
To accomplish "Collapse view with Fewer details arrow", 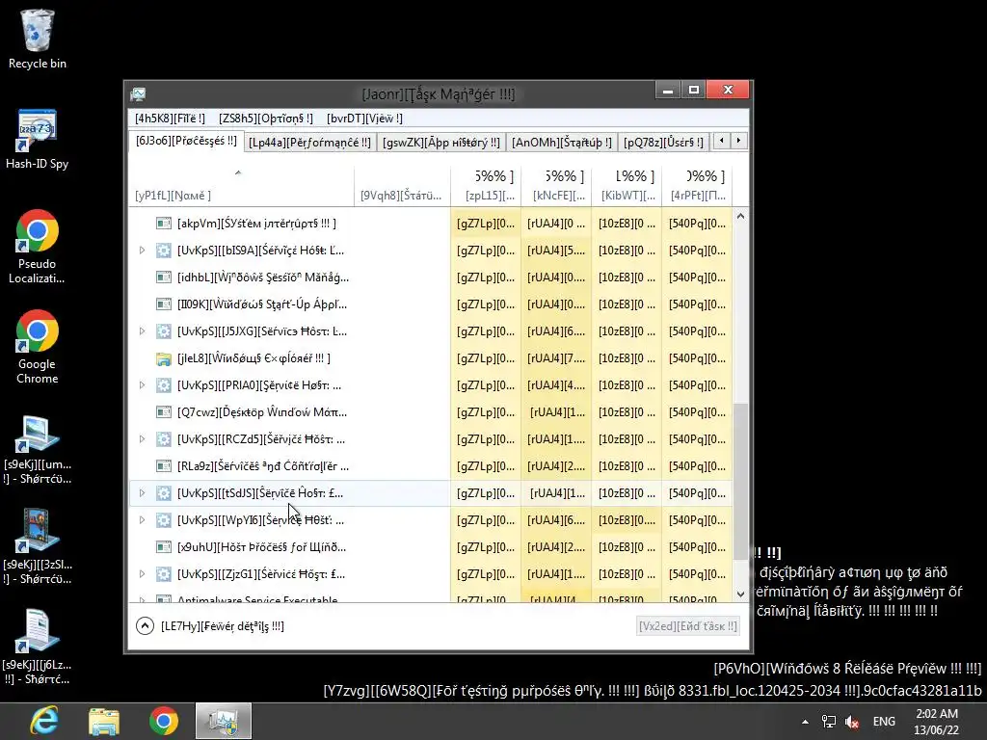I will pos(145,626).
